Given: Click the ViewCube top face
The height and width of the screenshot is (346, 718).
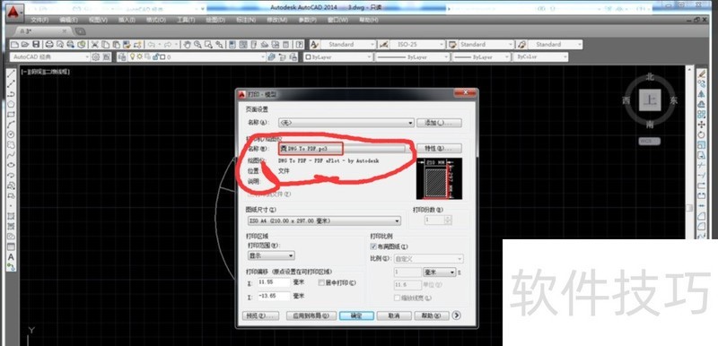Looking at the screenshot, I should 650,100.
